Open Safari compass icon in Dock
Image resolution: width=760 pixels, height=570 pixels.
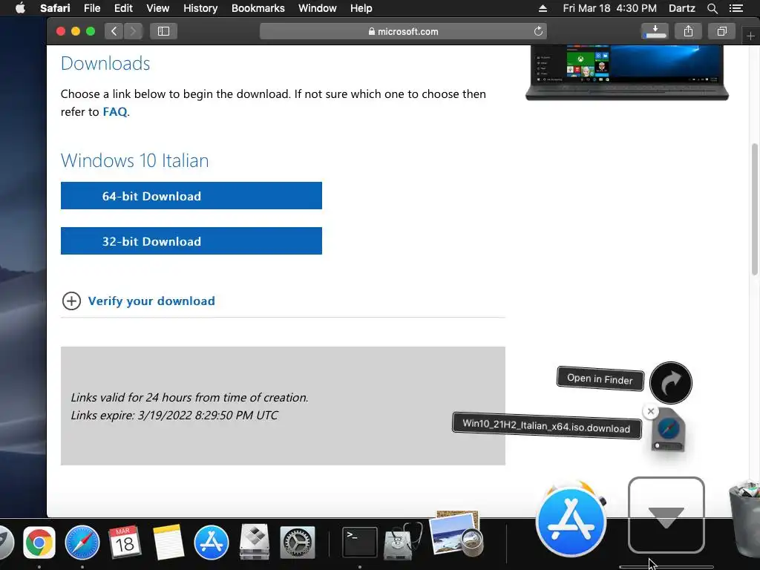coord(82,542)
